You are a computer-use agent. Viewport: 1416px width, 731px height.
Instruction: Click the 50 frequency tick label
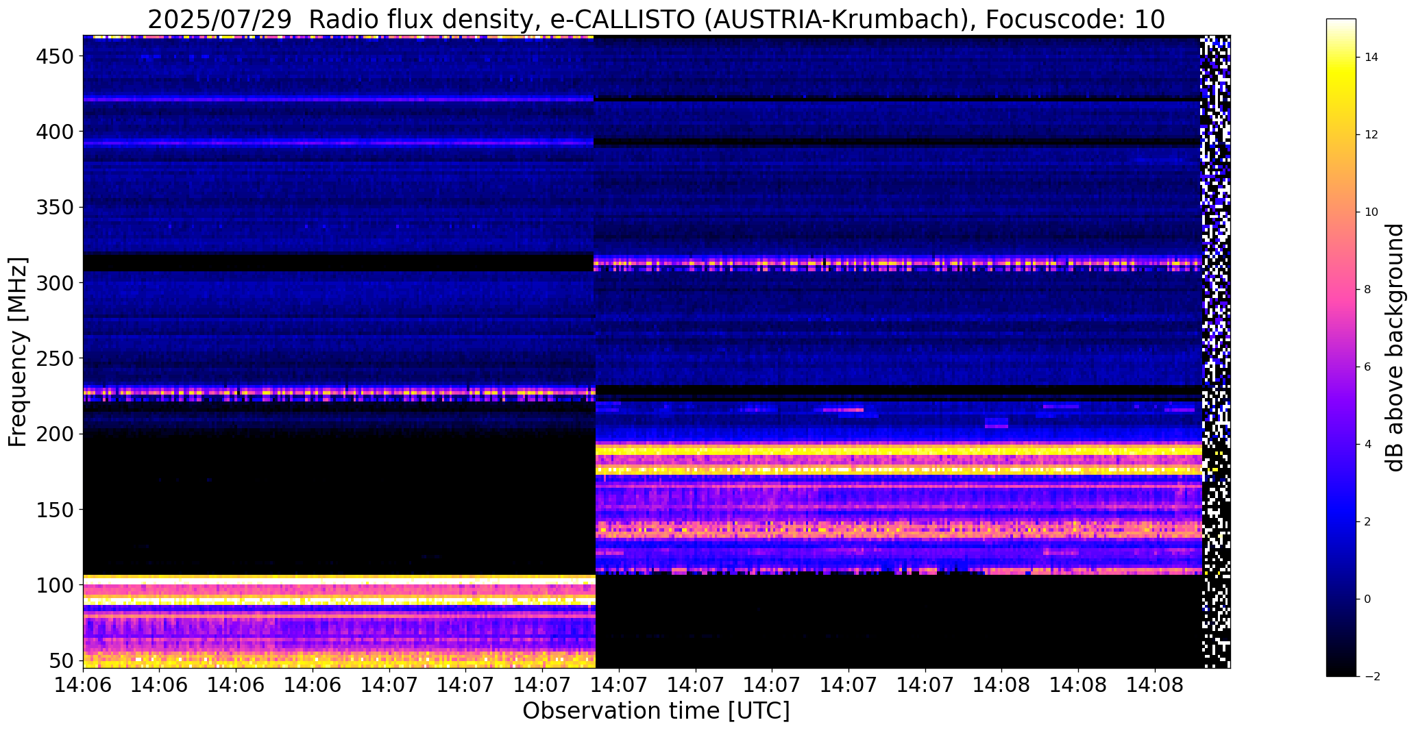click(62, 661)
